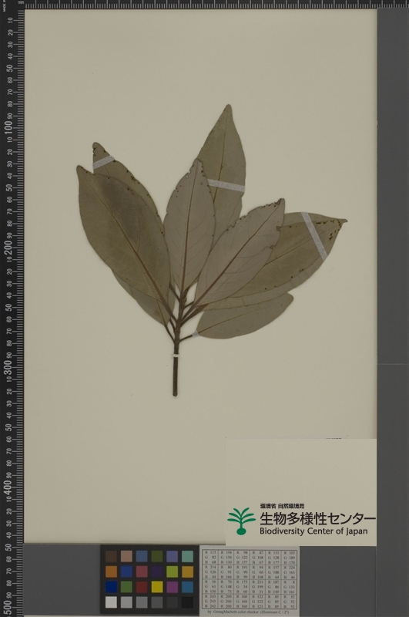Screen dimensions: 409x617
Task: Select the yellow color checker patch
Action: pyautogui.click(x=157, y=587)
